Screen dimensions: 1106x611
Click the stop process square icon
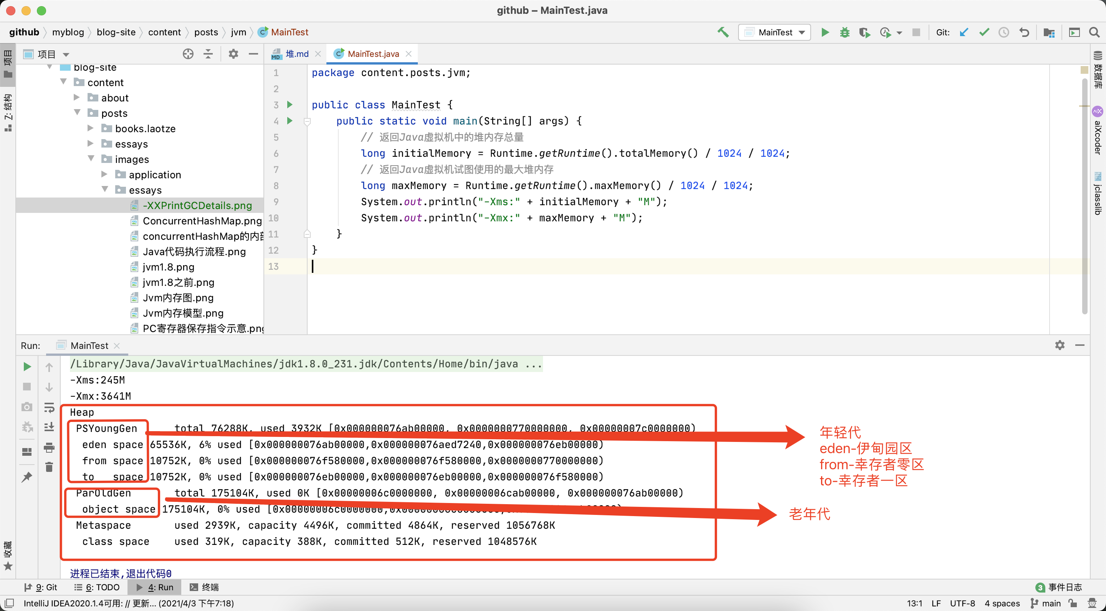pos(916,32)
